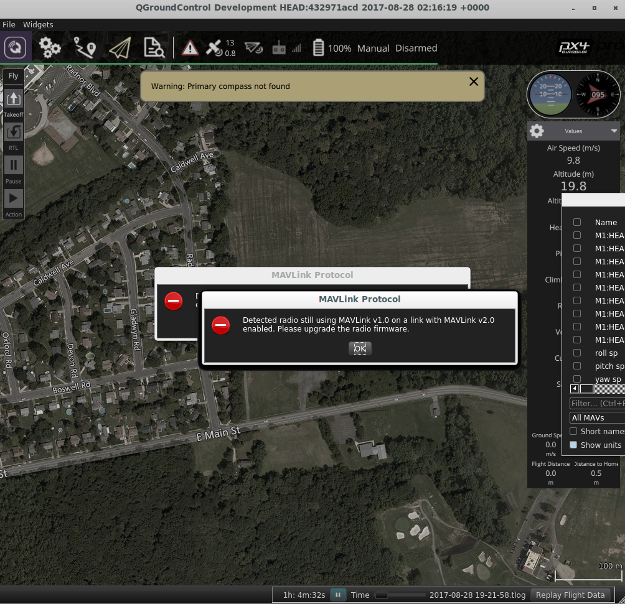
Task: Click the Distance to Home value 0.5
Action: [x=596, y=473]
